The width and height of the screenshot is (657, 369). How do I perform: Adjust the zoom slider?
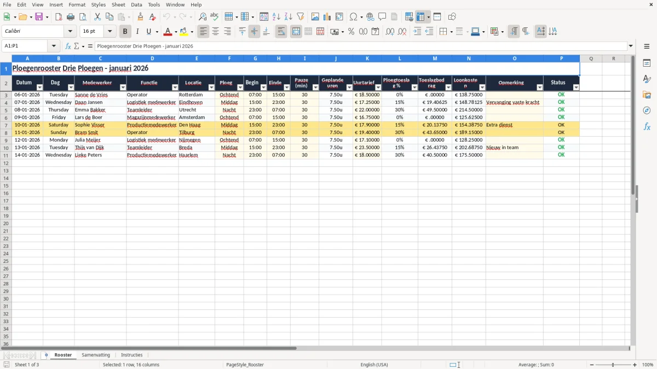tap(613, 365)
